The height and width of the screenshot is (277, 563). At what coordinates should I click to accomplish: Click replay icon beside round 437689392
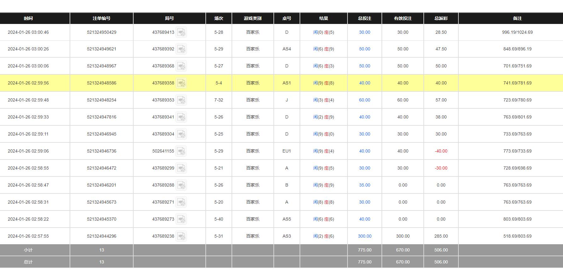tap(181, 49)
